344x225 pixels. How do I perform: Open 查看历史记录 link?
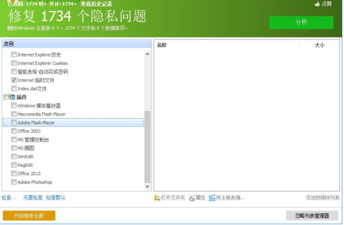96,4
